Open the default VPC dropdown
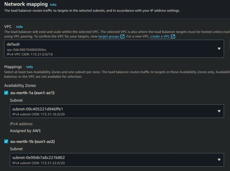The image size is (230, 171). [x=114, y=49]
